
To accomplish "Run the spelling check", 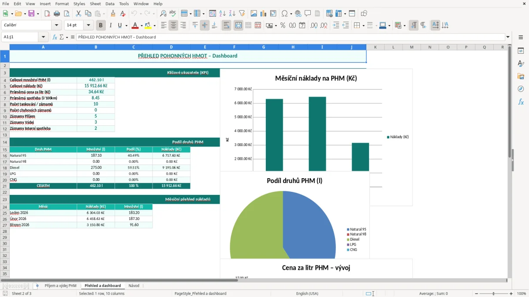I will [x=173, y=14].
